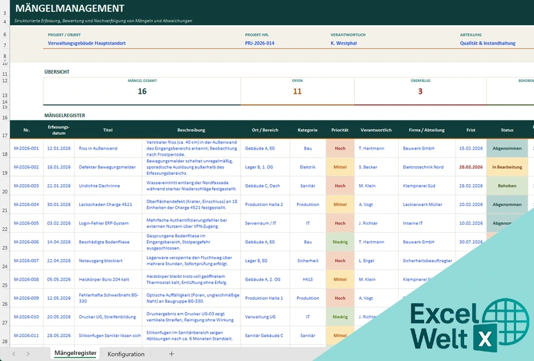This screenshot has height=361, width=534.
Task: Select the Offen count 11
Action: pos(298,91)
